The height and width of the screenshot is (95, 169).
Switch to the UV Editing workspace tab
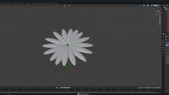8,3
